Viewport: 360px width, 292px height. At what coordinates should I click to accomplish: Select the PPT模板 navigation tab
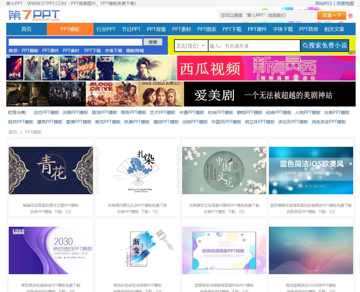(70, 29)
